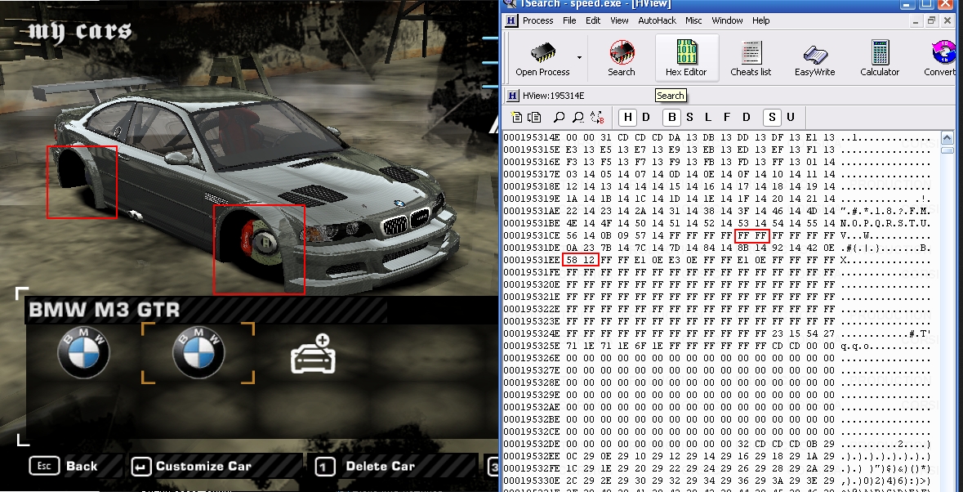Open the Convert tool in TSearch toolbar
963x492 pixels.
[942, 58]
